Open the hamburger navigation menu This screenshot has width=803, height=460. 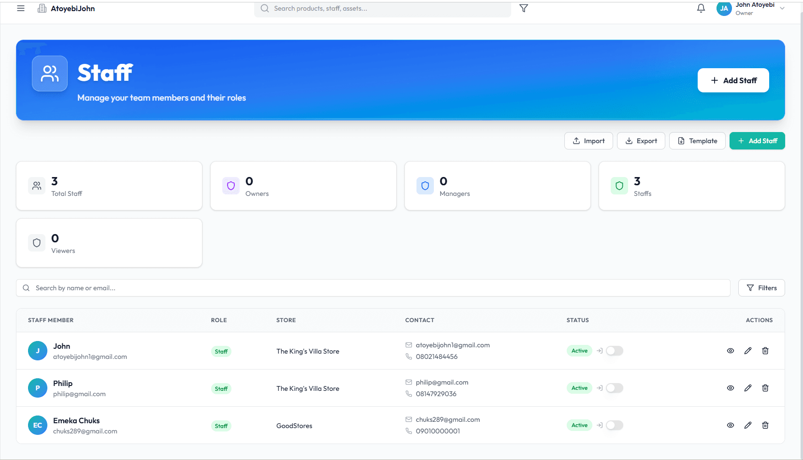coord(20,8)
